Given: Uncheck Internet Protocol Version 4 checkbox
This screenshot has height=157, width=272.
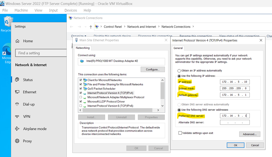Looking at the screenshot, I should [81, 93].
